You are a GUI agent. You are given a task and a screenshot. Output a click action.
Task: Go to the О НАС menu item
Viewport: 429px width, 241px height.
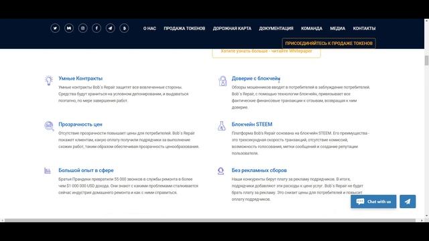(149, 28)
